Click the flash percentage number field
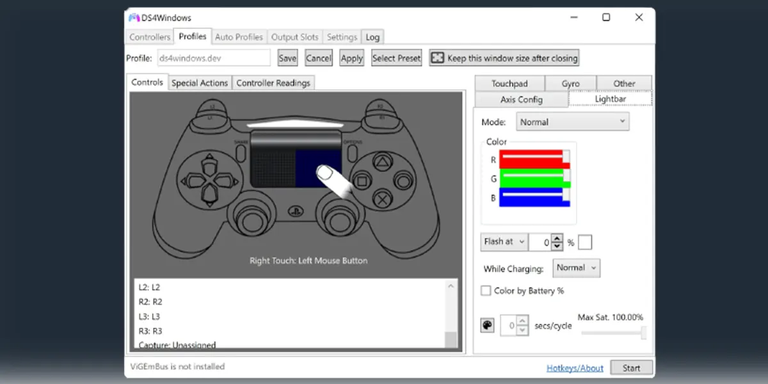Viewport: 768px width, 384px height. 541,242
